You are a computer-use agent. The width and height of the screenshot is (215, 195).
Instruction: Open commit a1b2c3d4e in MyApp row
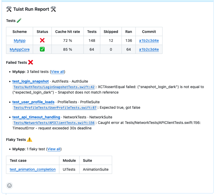149,41
